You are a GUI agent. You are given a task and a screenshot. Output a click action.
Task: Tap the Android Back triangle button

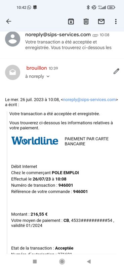(89, 262)
